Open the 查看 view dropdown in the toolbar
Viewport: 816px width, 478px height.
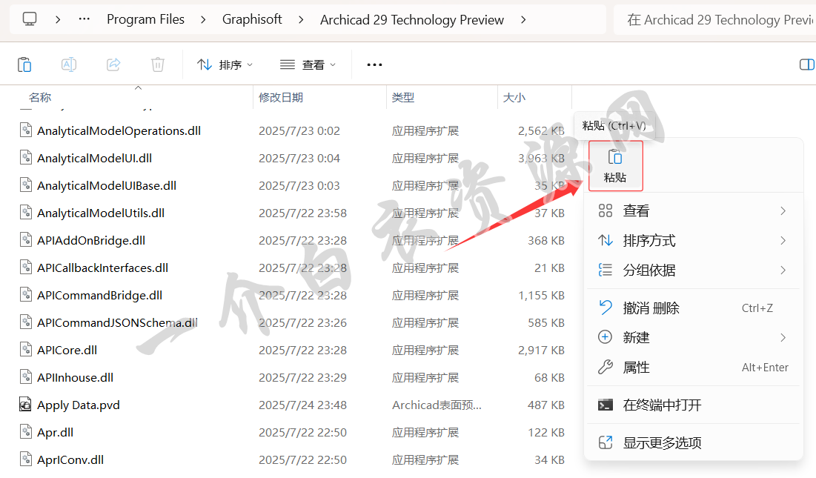[x=308, y=64]
